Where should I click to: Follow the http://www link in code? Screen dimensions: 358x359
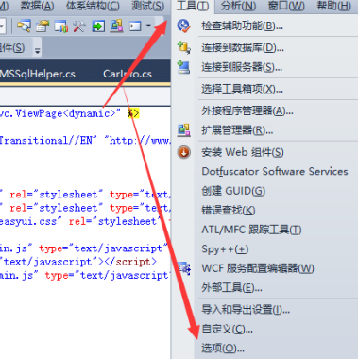tap(140, 141)
